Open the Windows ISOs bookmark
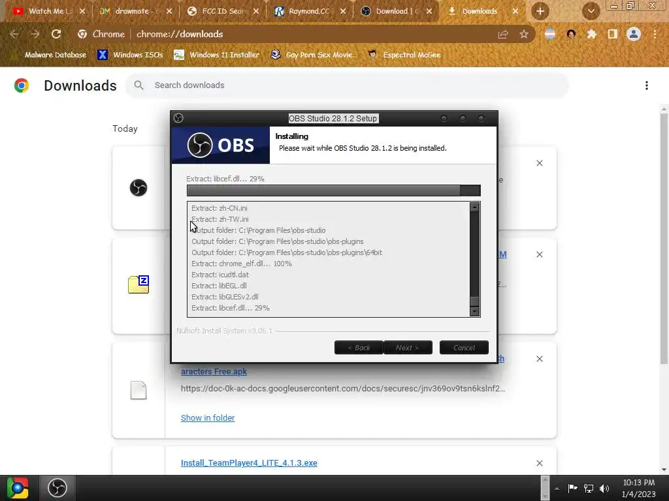 pos(130,55)
